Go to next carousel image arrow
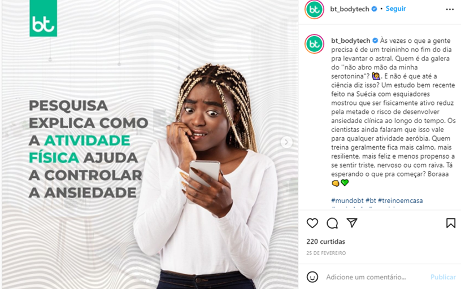The image size is (461, 289). [286, 142]
